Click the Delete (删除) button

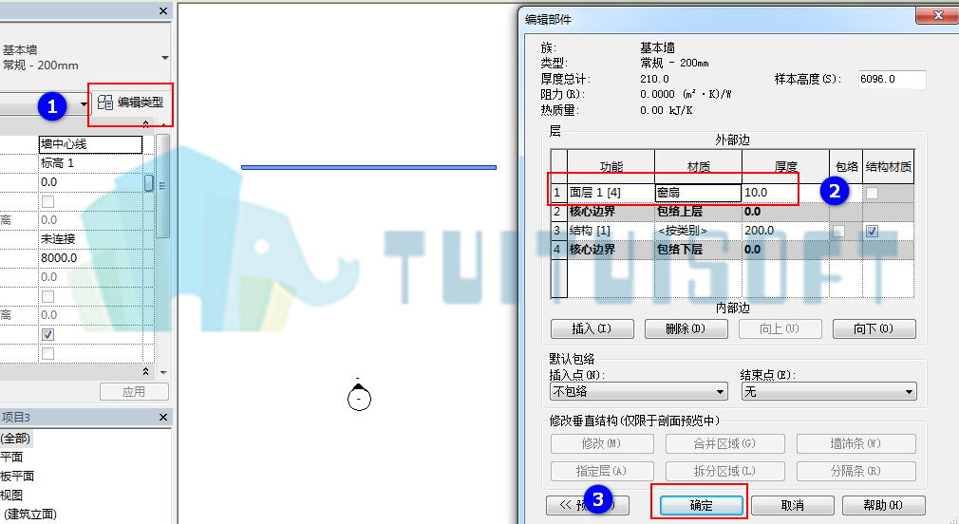686,329
